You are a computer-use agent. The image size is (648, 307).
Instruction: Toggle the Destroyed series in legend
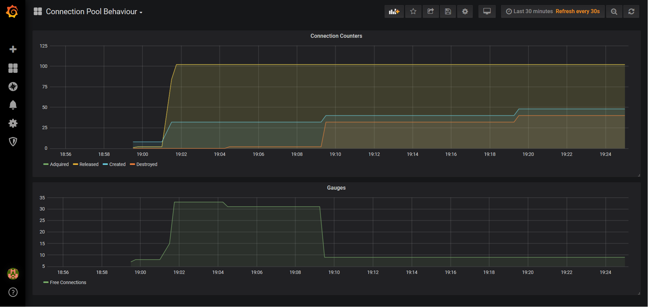click(x=147, y=165)
